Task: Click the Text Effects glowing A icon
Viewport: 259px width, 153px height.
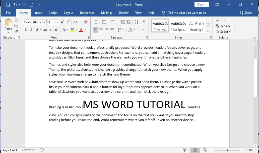Action: 64,30
